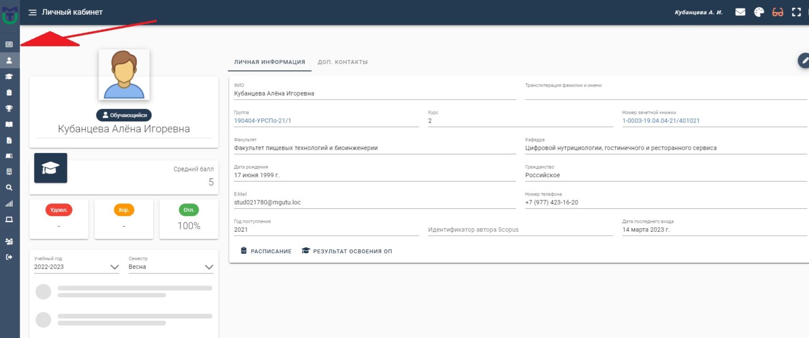The image size is (809, 338).
Task: Toggle fullscreen mode in the top bar
Action: tap(796, 13)
